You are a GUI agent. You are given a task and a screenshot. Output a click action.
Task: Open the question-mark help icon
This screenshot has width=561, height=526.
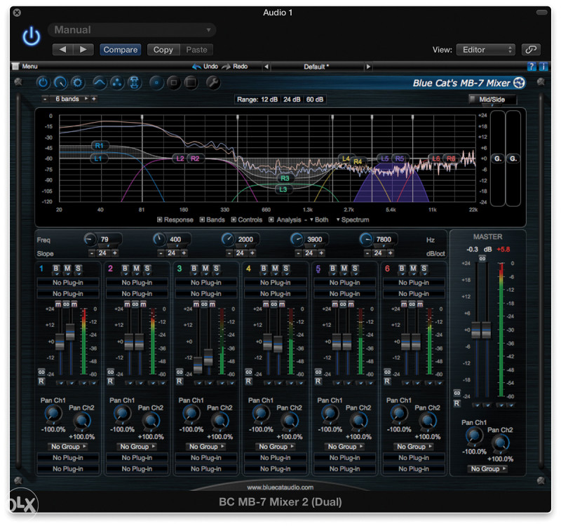pos(532,67)
